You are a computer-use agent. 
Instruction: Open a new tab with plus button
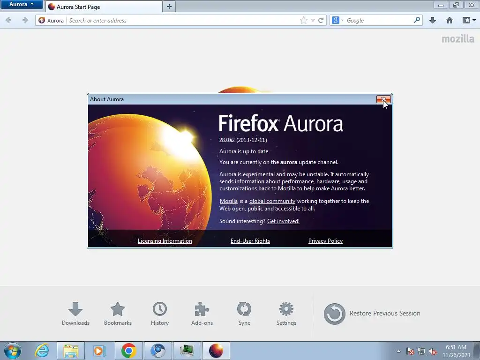point(169,7)
